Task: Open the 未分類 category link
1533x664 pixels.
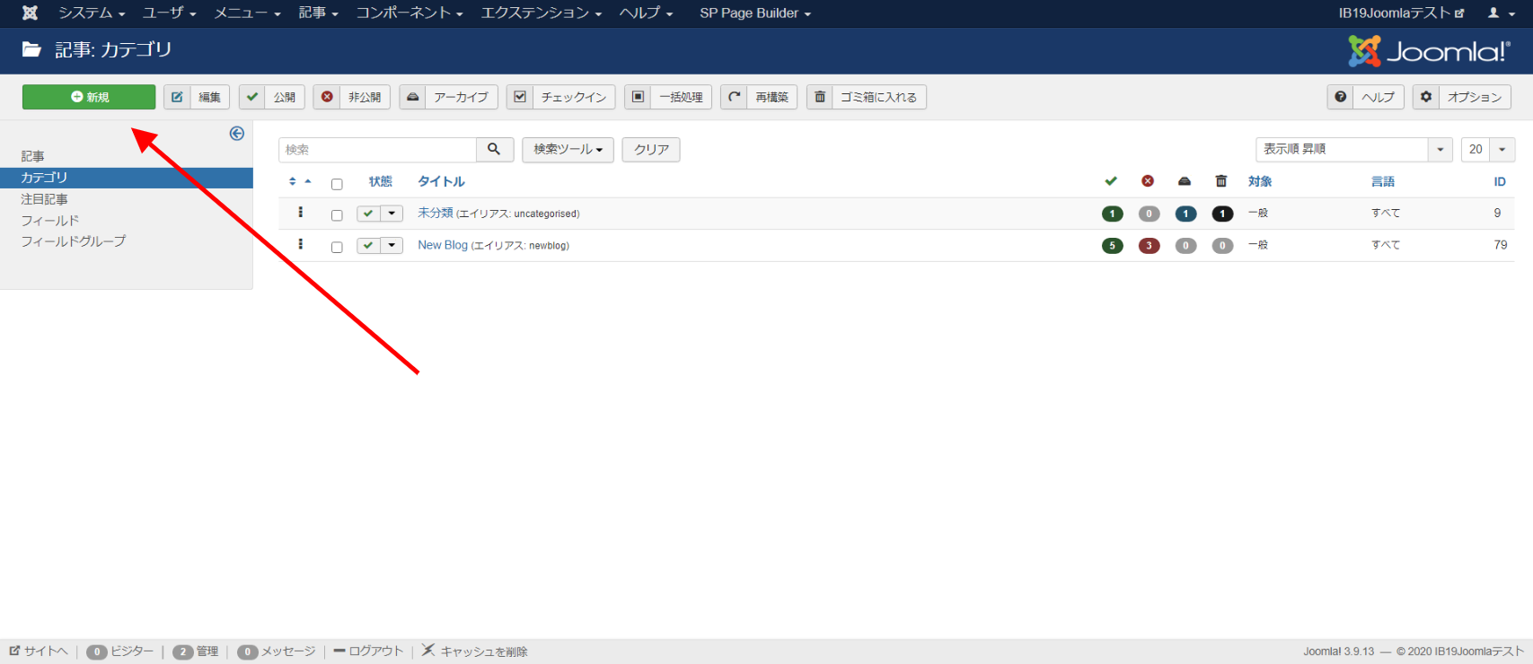Action: point(436,213)
